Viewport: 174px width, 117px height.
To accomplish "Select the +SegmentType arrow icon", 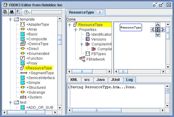I will click(24, 73).
